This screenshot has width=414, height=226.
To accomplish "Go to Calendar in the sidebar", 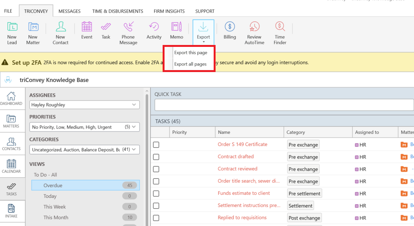I will [11, 166].
